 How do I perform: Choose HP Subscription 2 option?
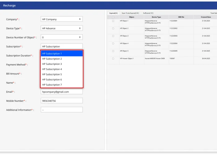pyautogui.click(x=62, y=59)
